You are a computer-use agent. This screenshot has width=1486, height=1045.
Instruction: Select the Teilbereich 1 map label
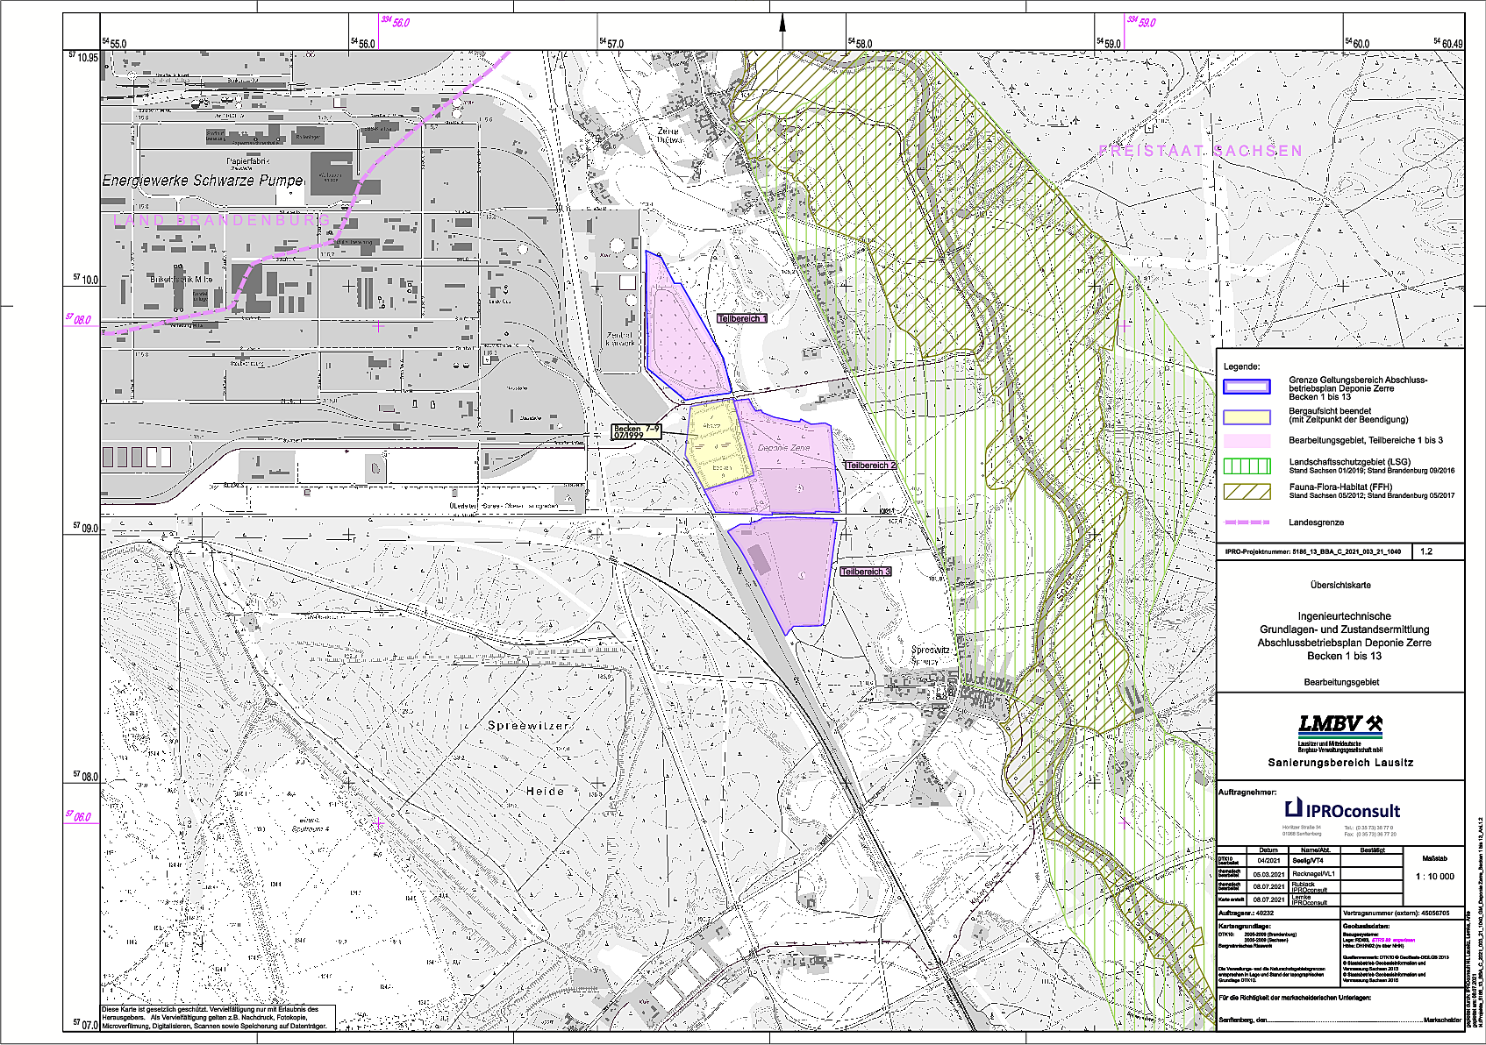pos(741,319)
